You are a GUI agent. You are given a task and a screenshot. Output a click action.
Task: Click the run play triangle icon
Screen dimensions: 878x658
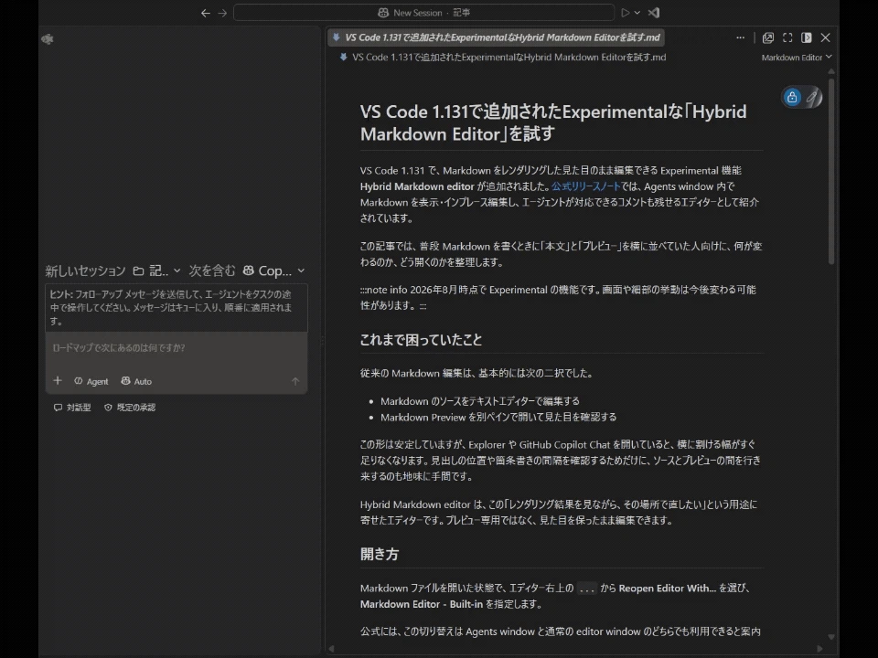pyautogui.click(x=626, y=12)
